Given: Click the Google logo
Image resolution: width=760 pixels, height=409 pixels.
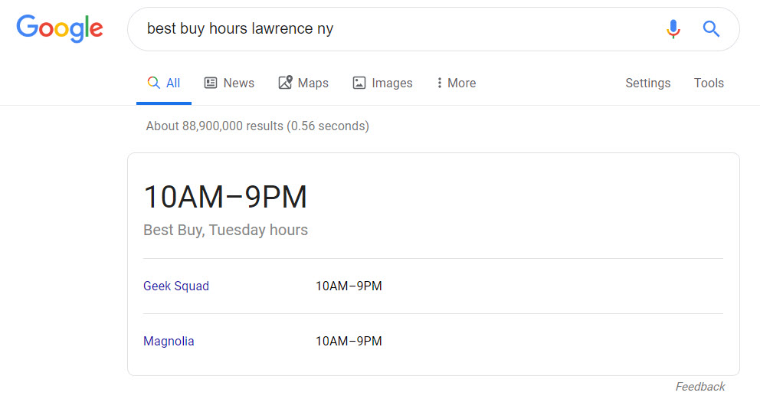Looking at the screenshot, I should 60,28.
